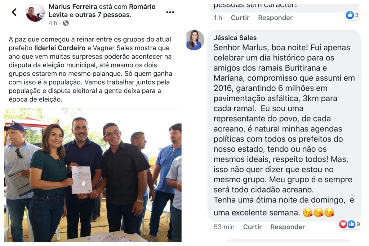
Task: View the thumbs-up reaction with 3 likes
Action: tap(350, 15)
